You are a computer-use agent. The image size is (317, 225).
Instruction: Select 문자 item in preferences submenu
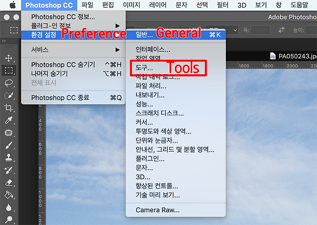[x=176, y=168]
